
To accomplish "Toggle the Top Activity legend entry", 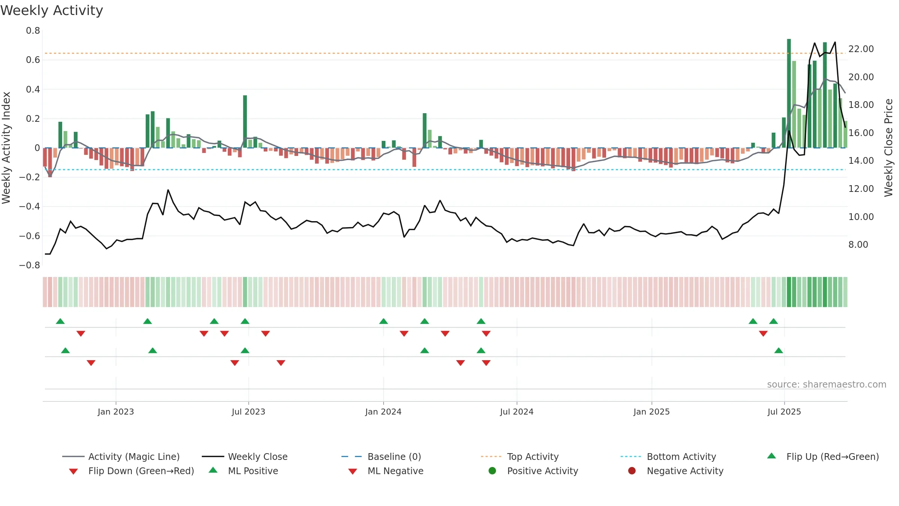I will (x=520, y=457).
